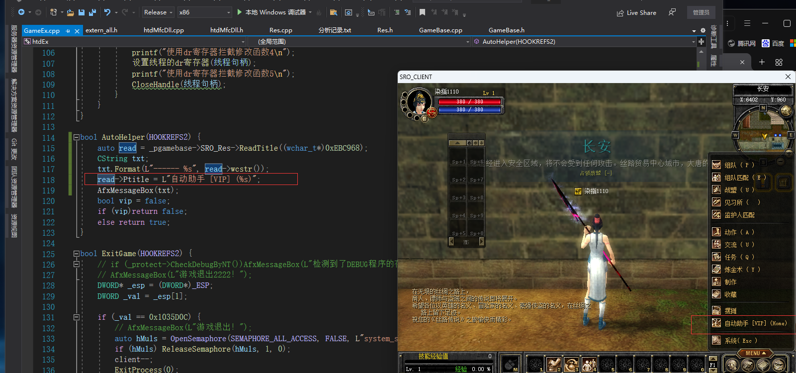796x373 pixels.
Task: Open x86 platform dropdown
Action: 205,12
